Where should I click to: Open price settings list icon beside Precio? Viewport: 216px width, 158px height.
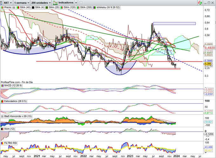coord(14,7)
